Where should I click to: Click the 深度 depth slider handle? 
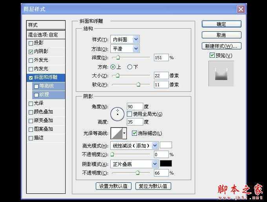(118, 58)
